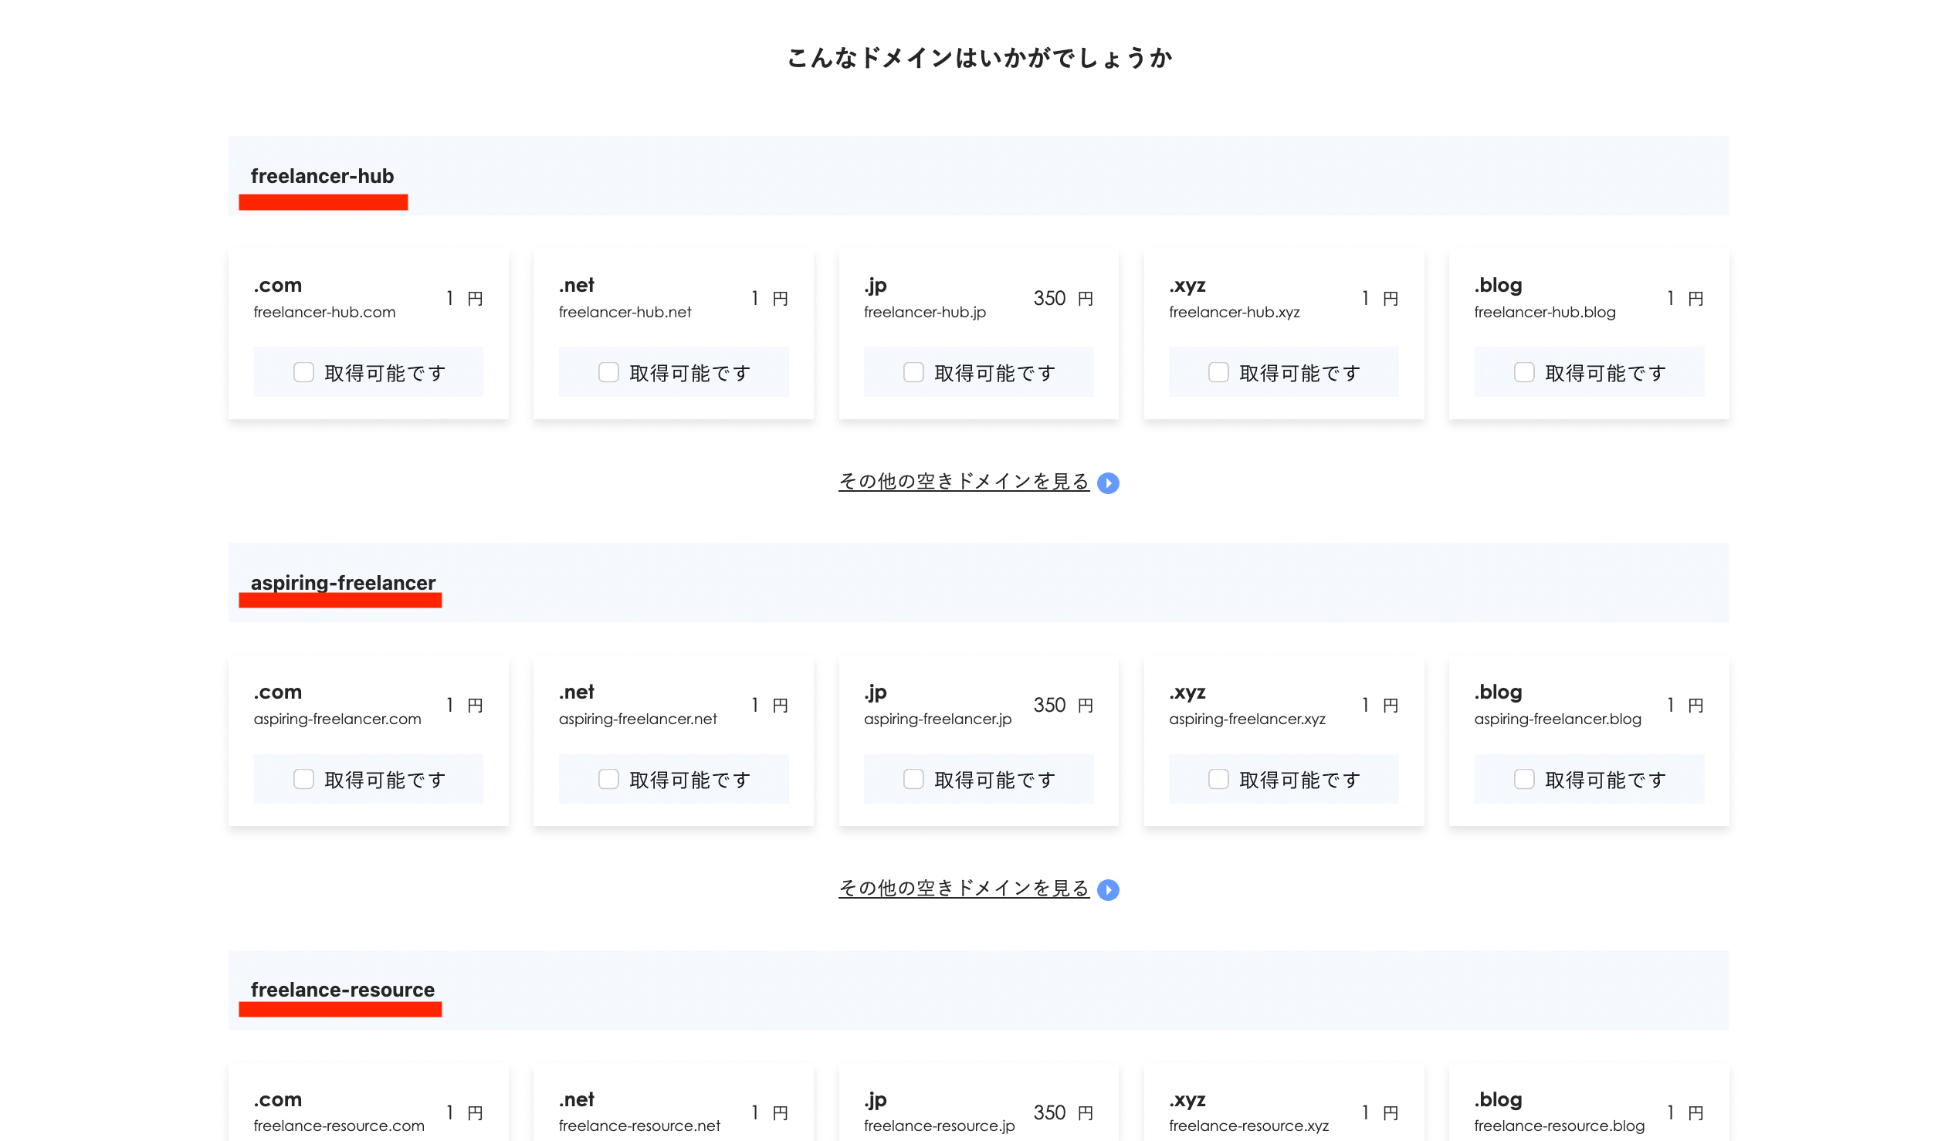The image size is (1958, 1141).
Task: Check the availability box for freelancer-hub.com
Action: coord(303,372)
